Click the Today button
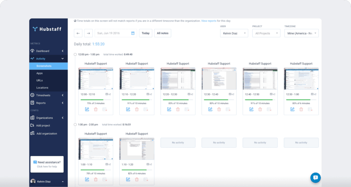The image size is (351, 187). tap(145, 33)
